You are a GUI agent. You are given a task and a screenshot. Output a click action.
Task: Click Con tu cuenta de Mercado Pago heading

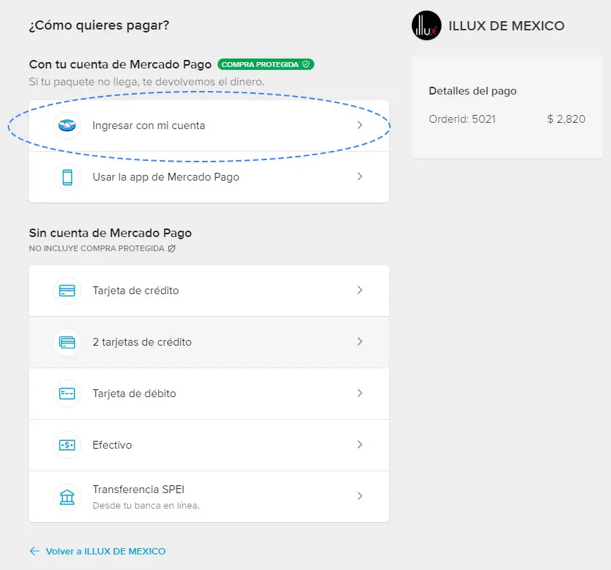120,65
